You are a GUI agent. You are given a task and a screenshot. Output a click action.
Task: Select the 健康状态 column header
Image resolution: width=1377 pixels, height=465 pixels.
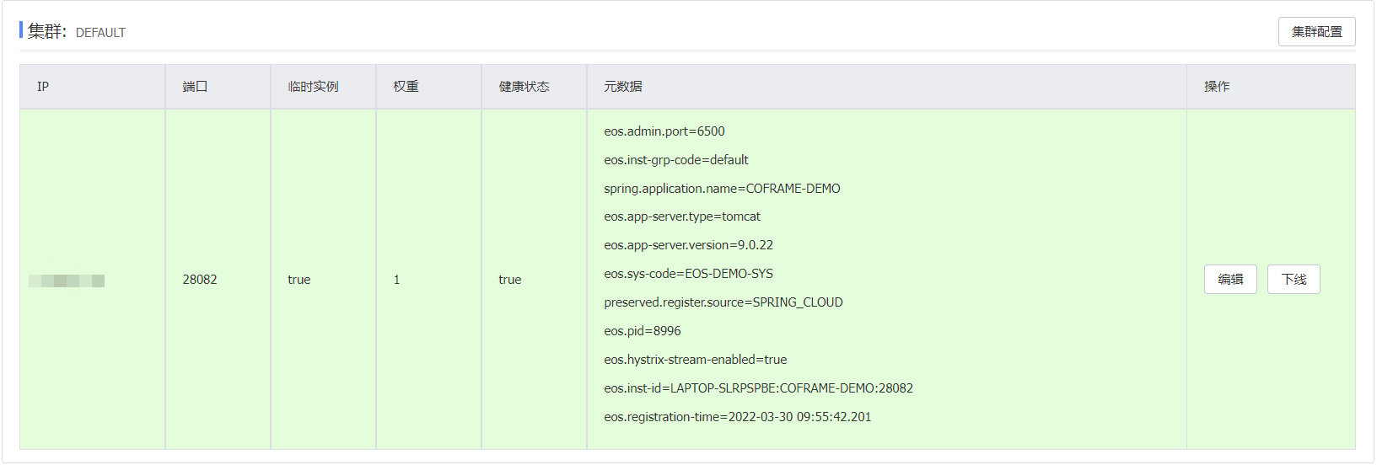coord(524,87)
